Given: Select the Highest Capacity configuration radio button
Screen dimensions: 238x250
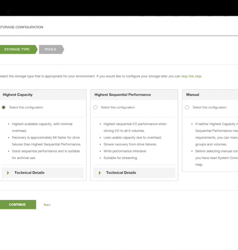Looking at the screenshot, I should [x=3, y=107].
